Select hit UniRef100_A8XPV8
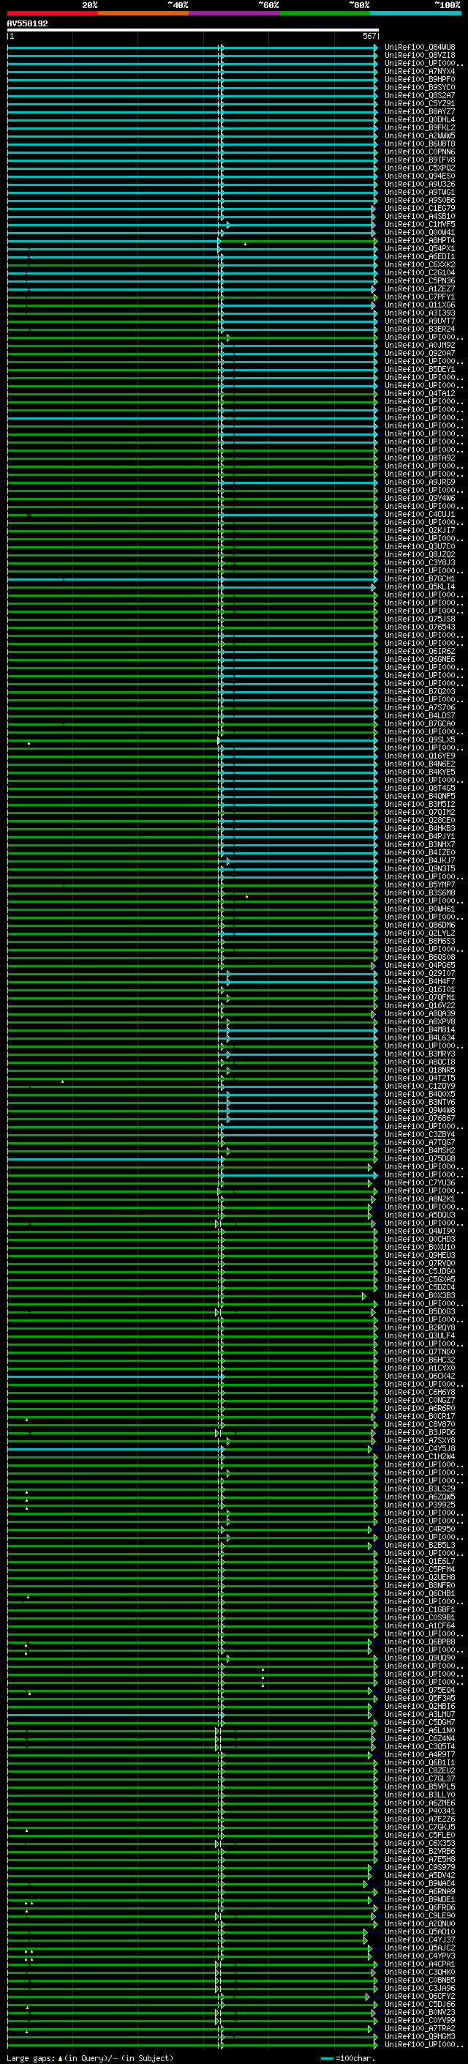Image resolution: width=468 pixels, height=2064 pixels. tap(420, 1021)
